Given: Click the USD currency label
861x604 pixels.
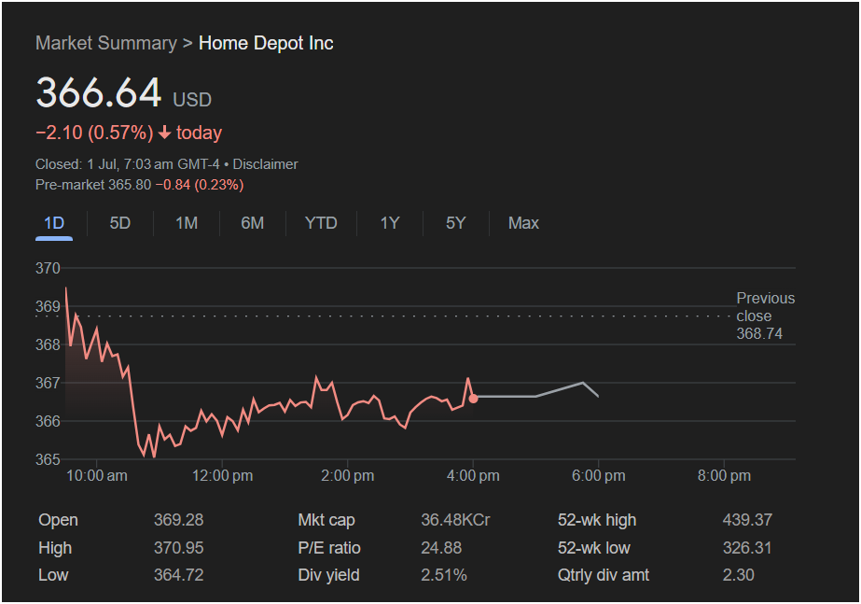Looking at the screenshot, I should click(192, 100).
